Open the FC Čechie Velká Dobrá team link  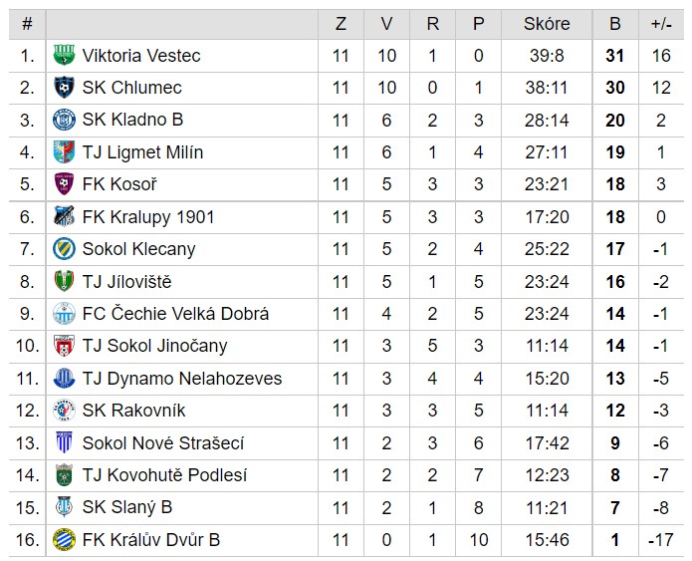(x=175, y=314)
